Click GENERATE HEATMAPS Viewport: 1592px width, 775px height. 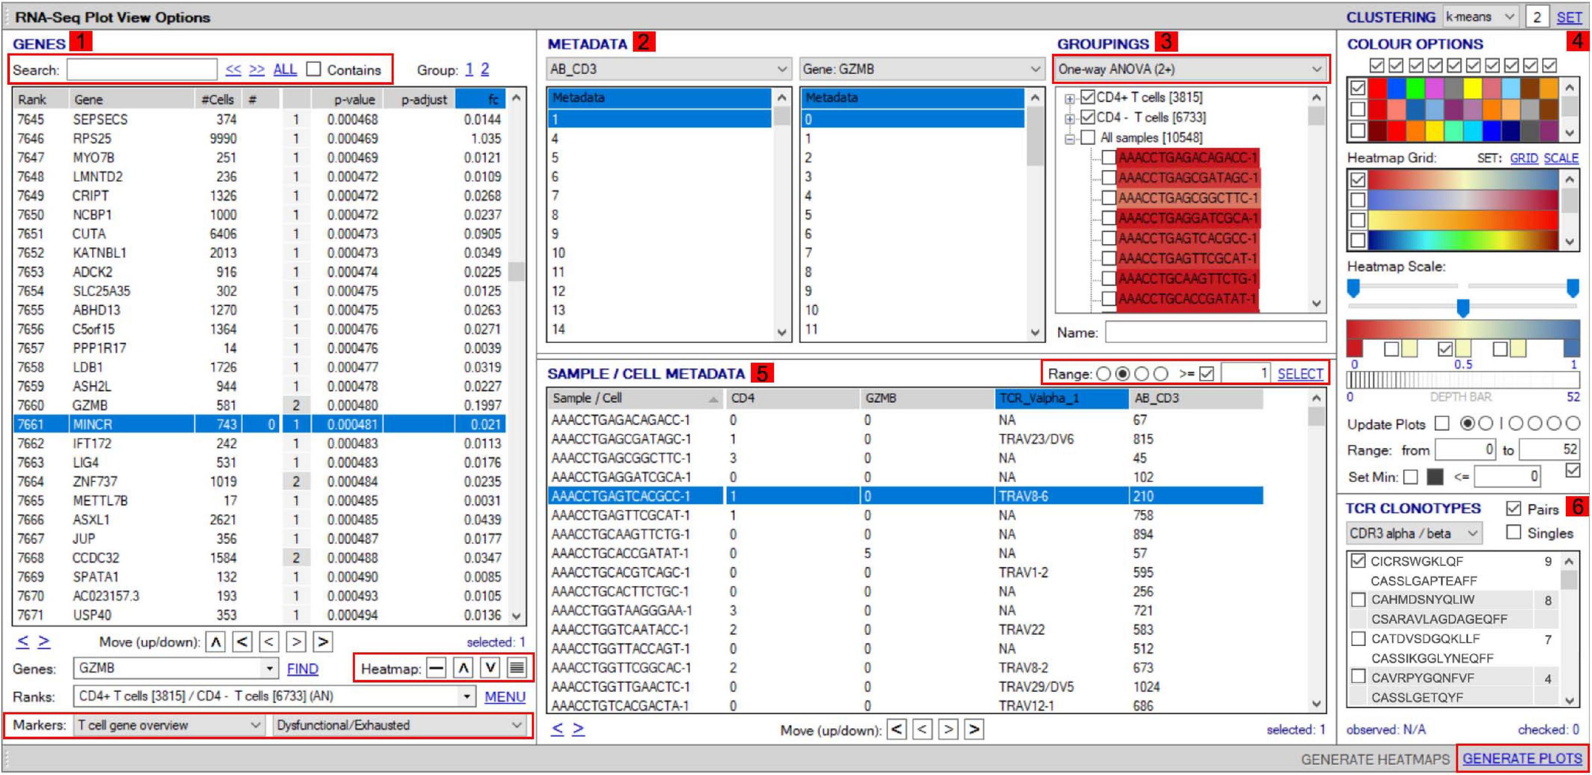pyautogui.click(x=1375, y=759)
